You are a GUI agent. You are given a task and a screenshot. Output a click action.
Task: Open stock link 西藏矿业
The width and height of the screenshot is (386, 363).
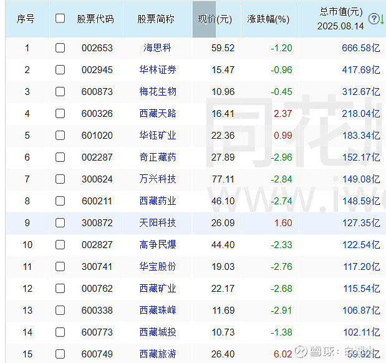[x=158, y=289]
